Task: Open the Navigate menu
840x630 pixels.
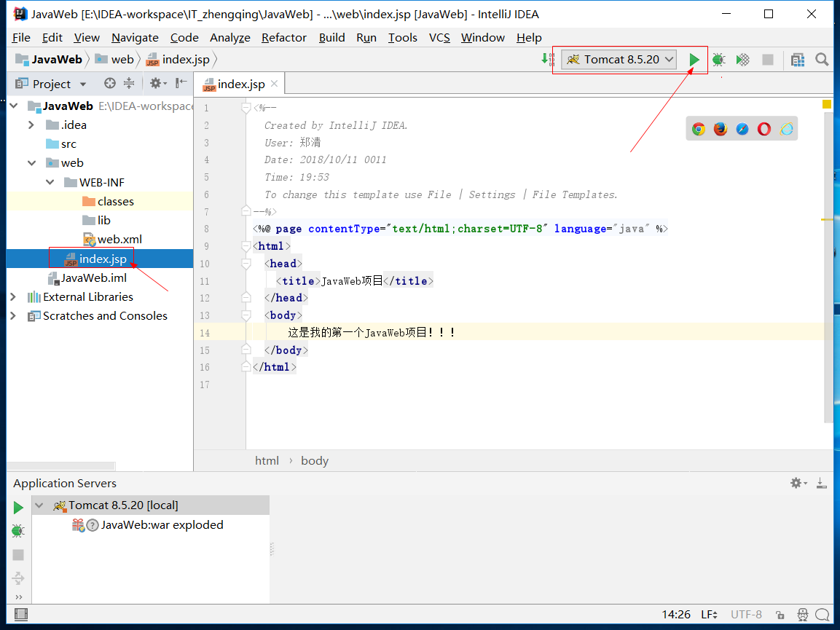Action: 135,37
